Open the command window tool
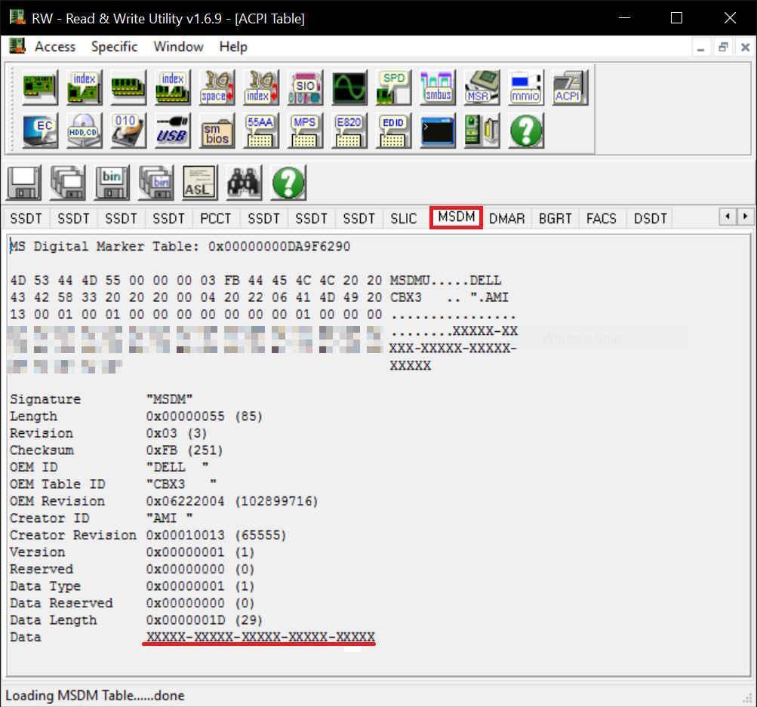757x707 pixels. click(438, 131)
